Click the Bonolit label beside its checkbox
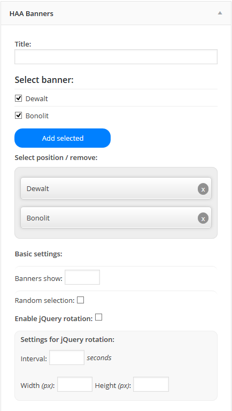The height and width of the screenshot is (411, 232). 37,116
